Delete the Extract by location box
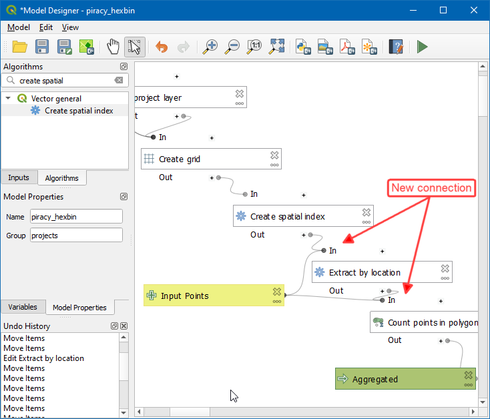 click(445, 268)
